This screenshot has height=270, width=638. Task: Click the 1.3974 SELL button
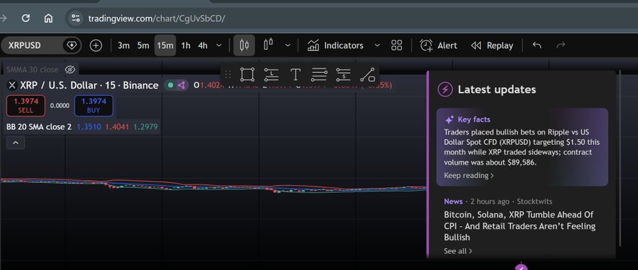(x=26, y=105)
